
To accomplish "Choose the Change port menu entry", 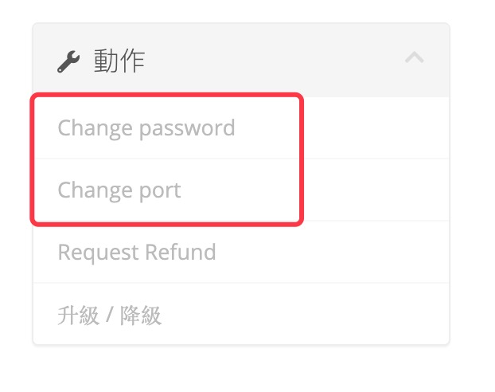I will coord(119,191).
